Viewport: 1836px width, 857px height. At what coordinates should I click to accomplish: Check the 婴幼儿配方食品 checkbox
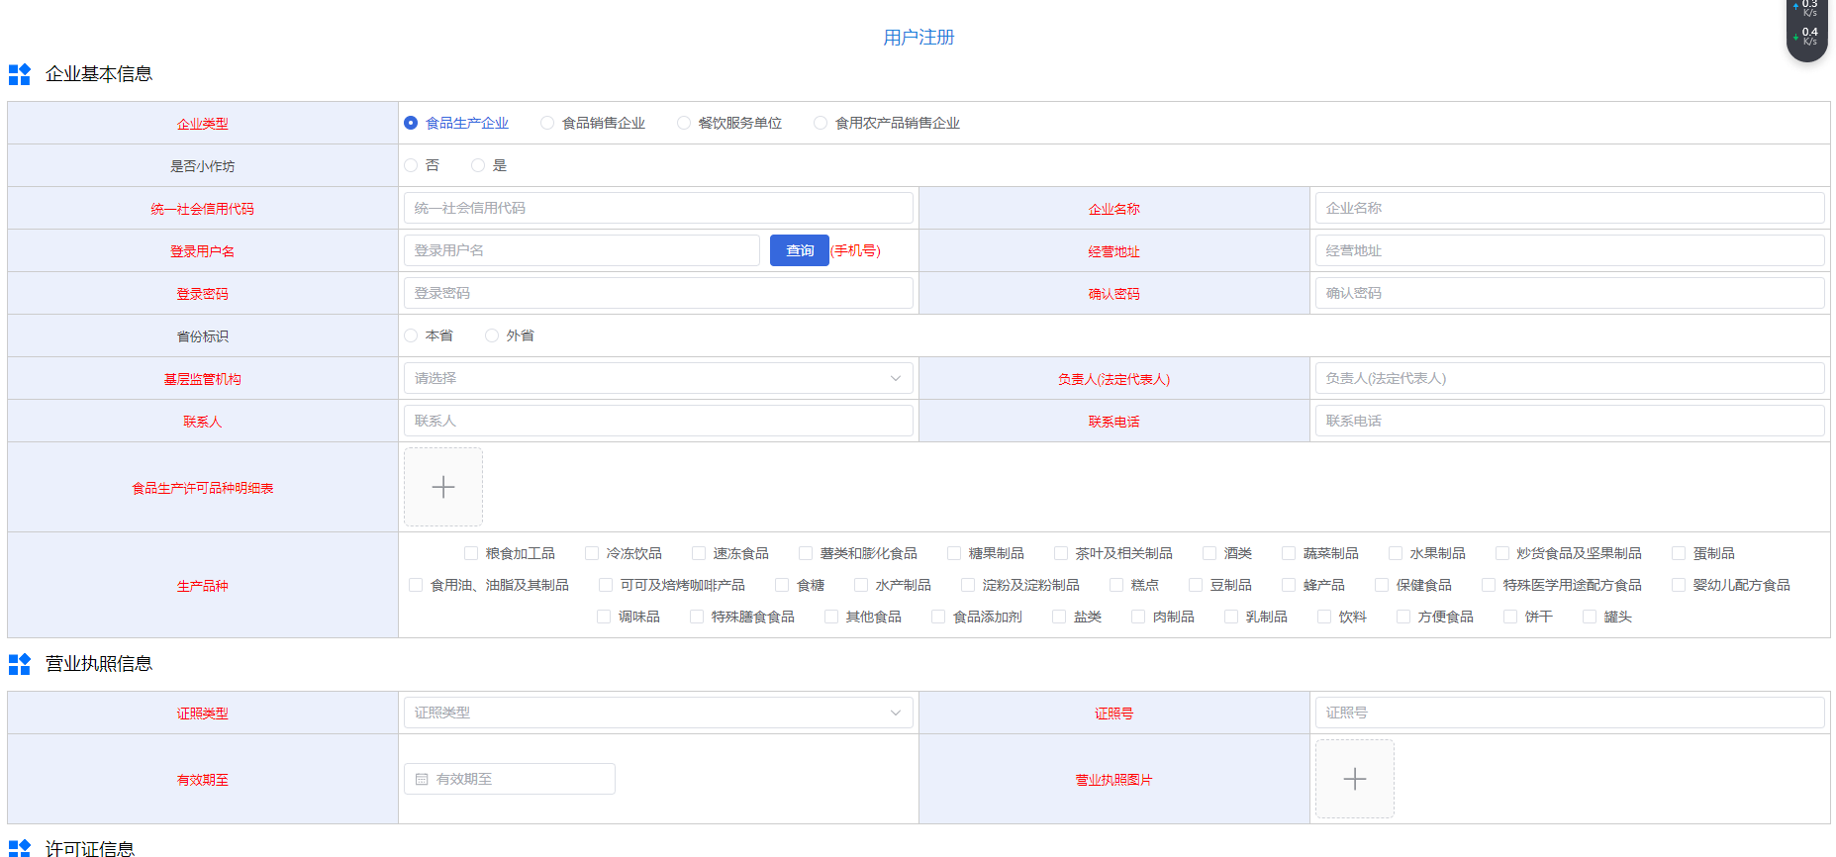1679,585
